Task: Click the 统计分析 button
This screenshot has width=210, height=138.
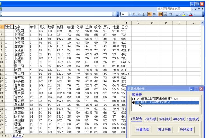Action: (164, 130)
